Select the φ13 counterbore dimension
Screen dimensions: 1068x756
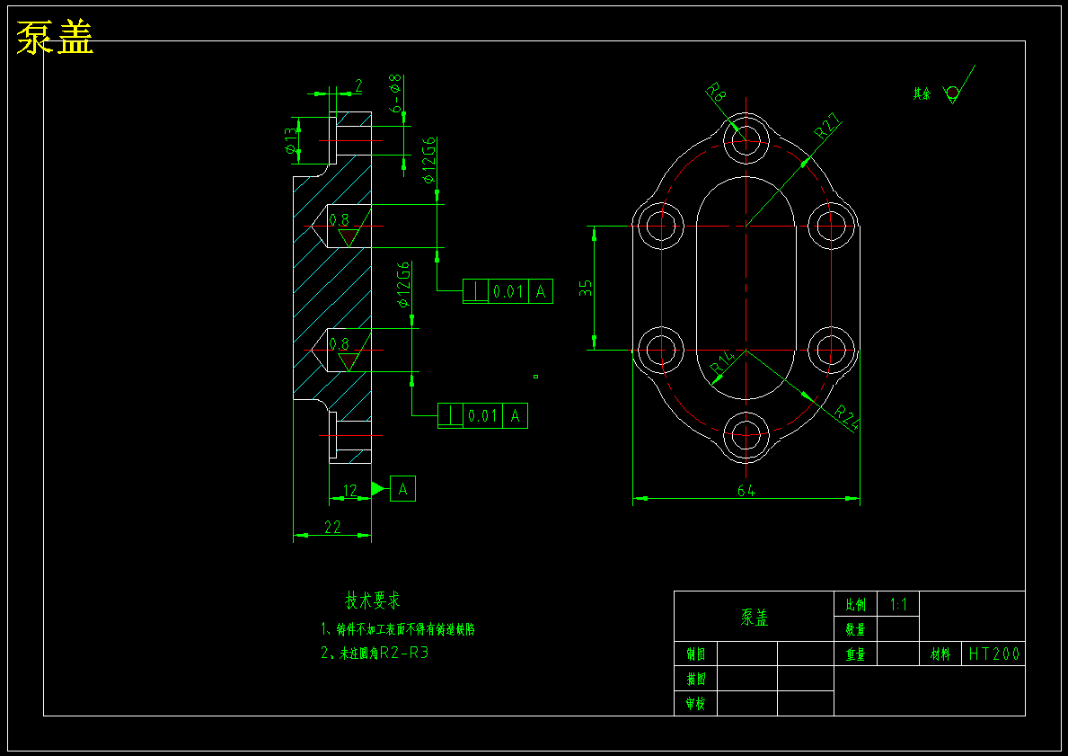292,140
